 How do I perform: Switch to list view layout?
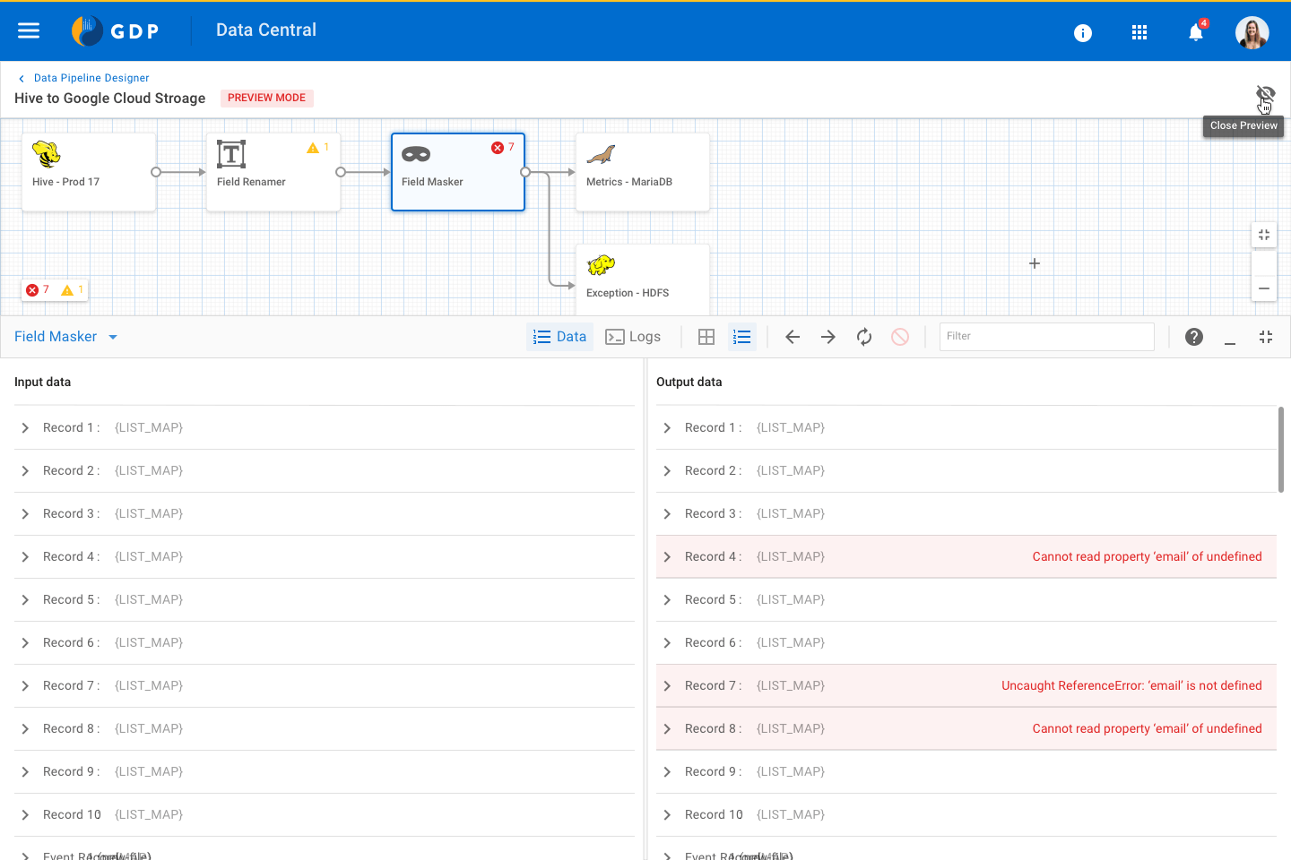tap(741, 337)
